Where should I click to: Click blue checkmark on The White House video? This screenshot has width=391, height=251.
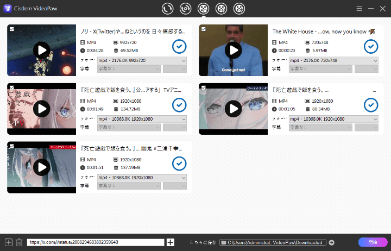(371, 46)
